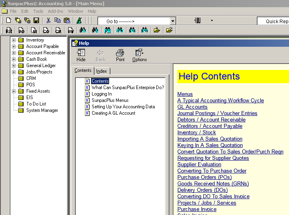Hide the Help navigation pane
The image size is (289, 215).
[81, 55]
